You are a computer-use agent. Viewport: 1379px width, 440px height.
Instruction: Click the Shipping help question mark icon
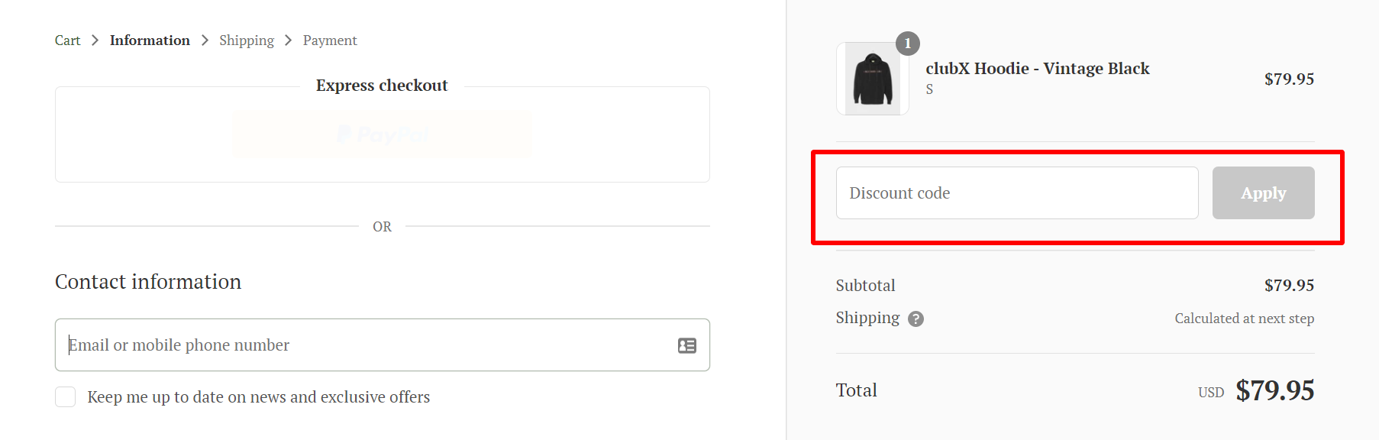(916, 319)
